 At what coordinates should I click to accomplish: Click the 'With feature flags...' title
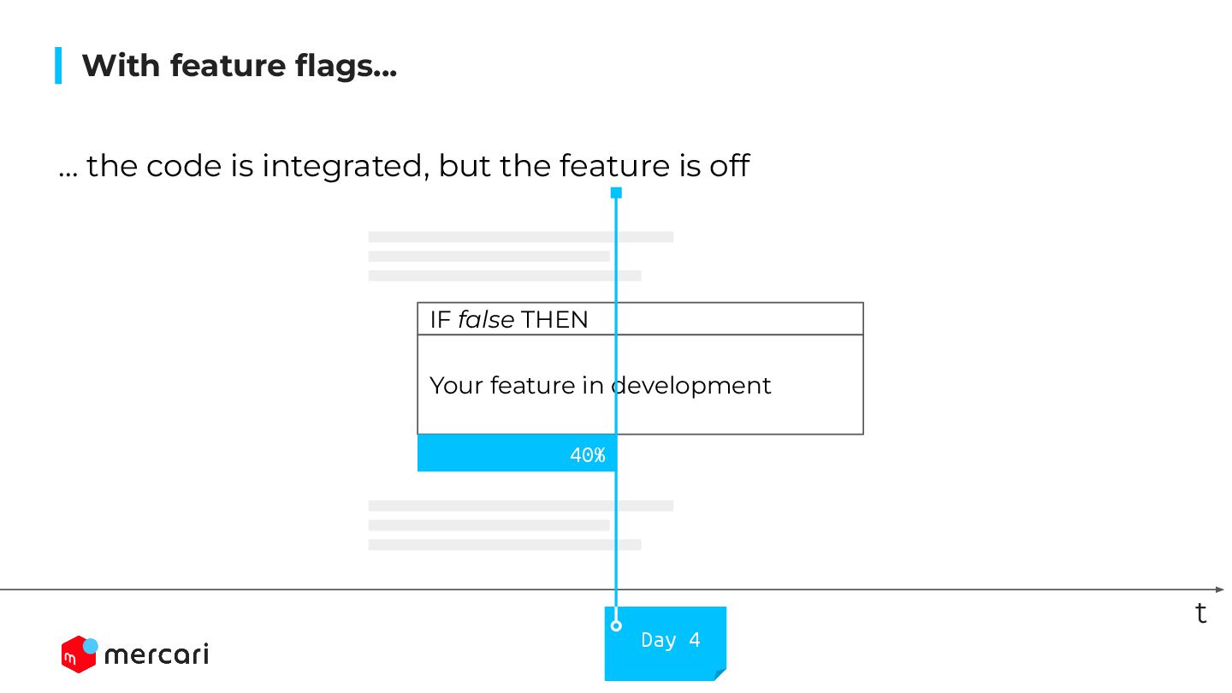240,66
